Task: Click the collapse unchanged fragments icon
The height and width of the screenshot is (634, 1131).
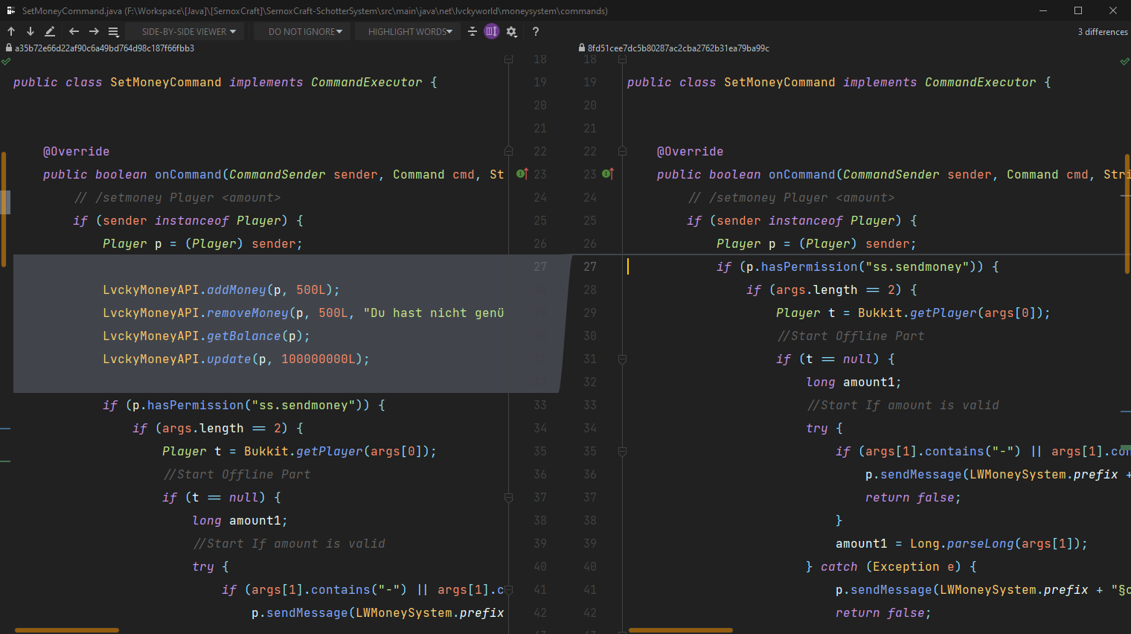Action: (x=472, y=31)
